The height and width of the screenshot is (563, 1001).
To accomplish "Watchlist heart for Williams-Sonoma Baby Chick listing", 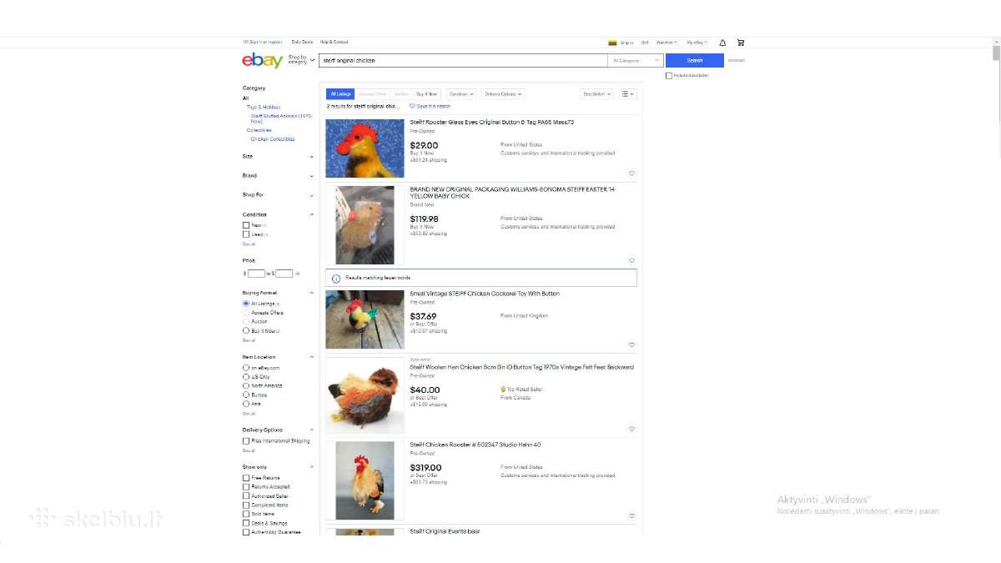I will tap(631, 261).
